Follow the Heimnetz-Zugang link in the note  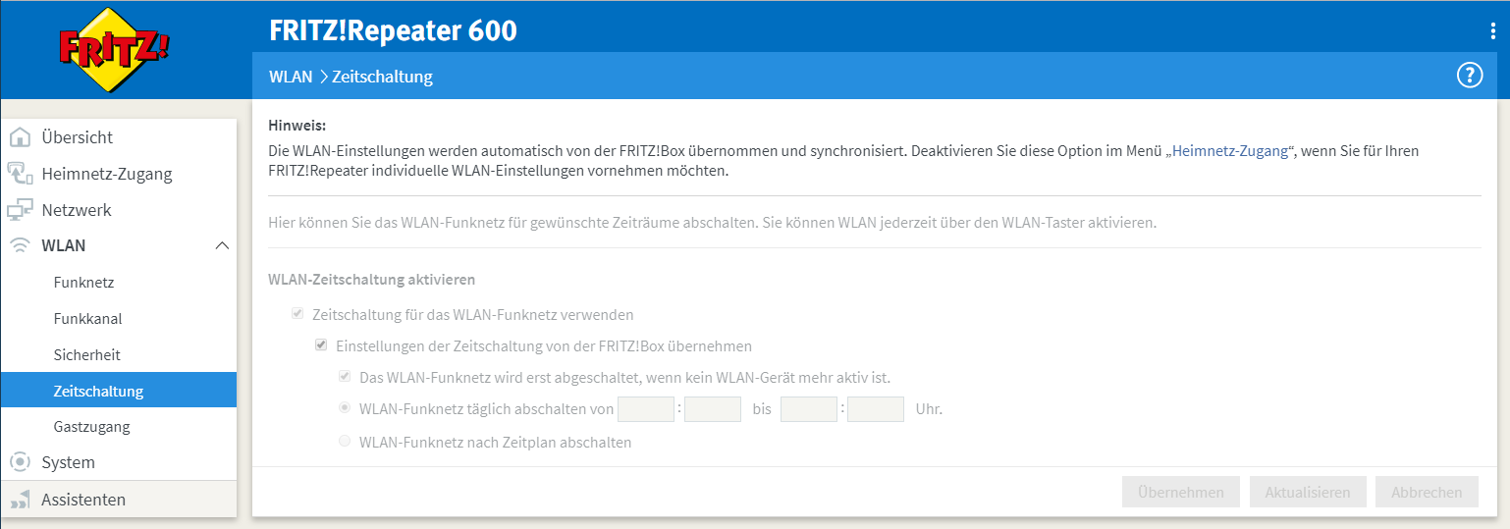(x=1230, y=152)
